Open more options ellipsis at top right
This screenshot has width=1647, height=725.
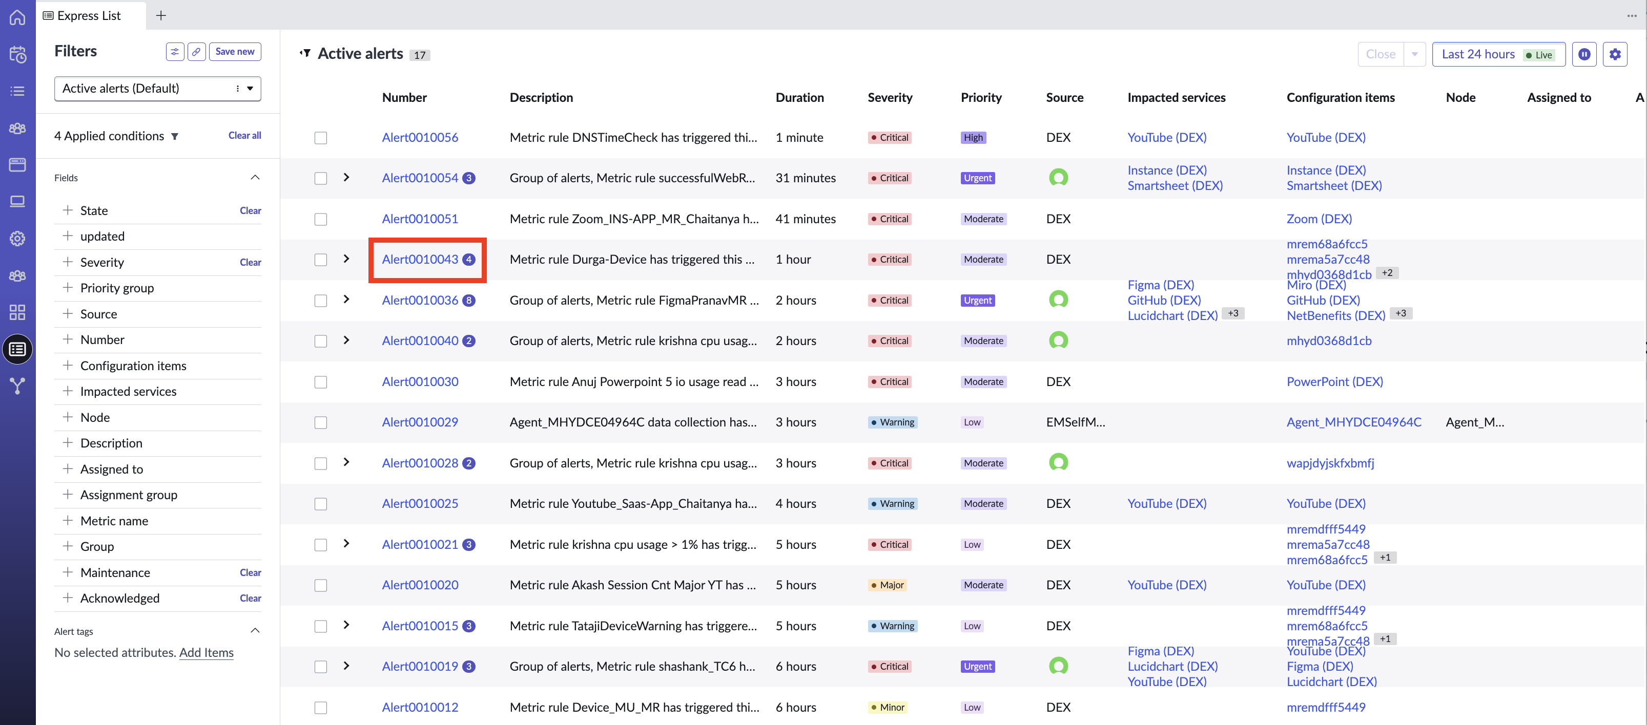pos(1632,15)
